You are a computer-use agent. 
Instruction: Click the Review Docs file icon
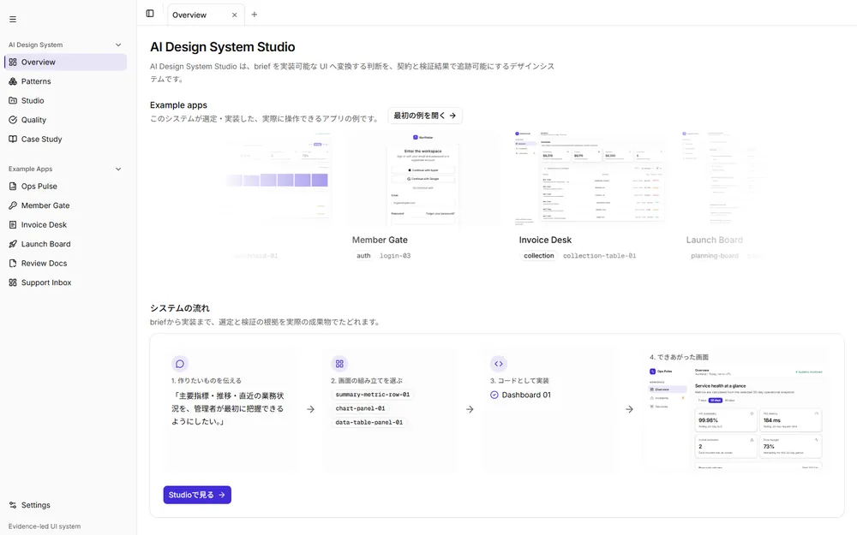pyautogui.click(x=13, y=263)
